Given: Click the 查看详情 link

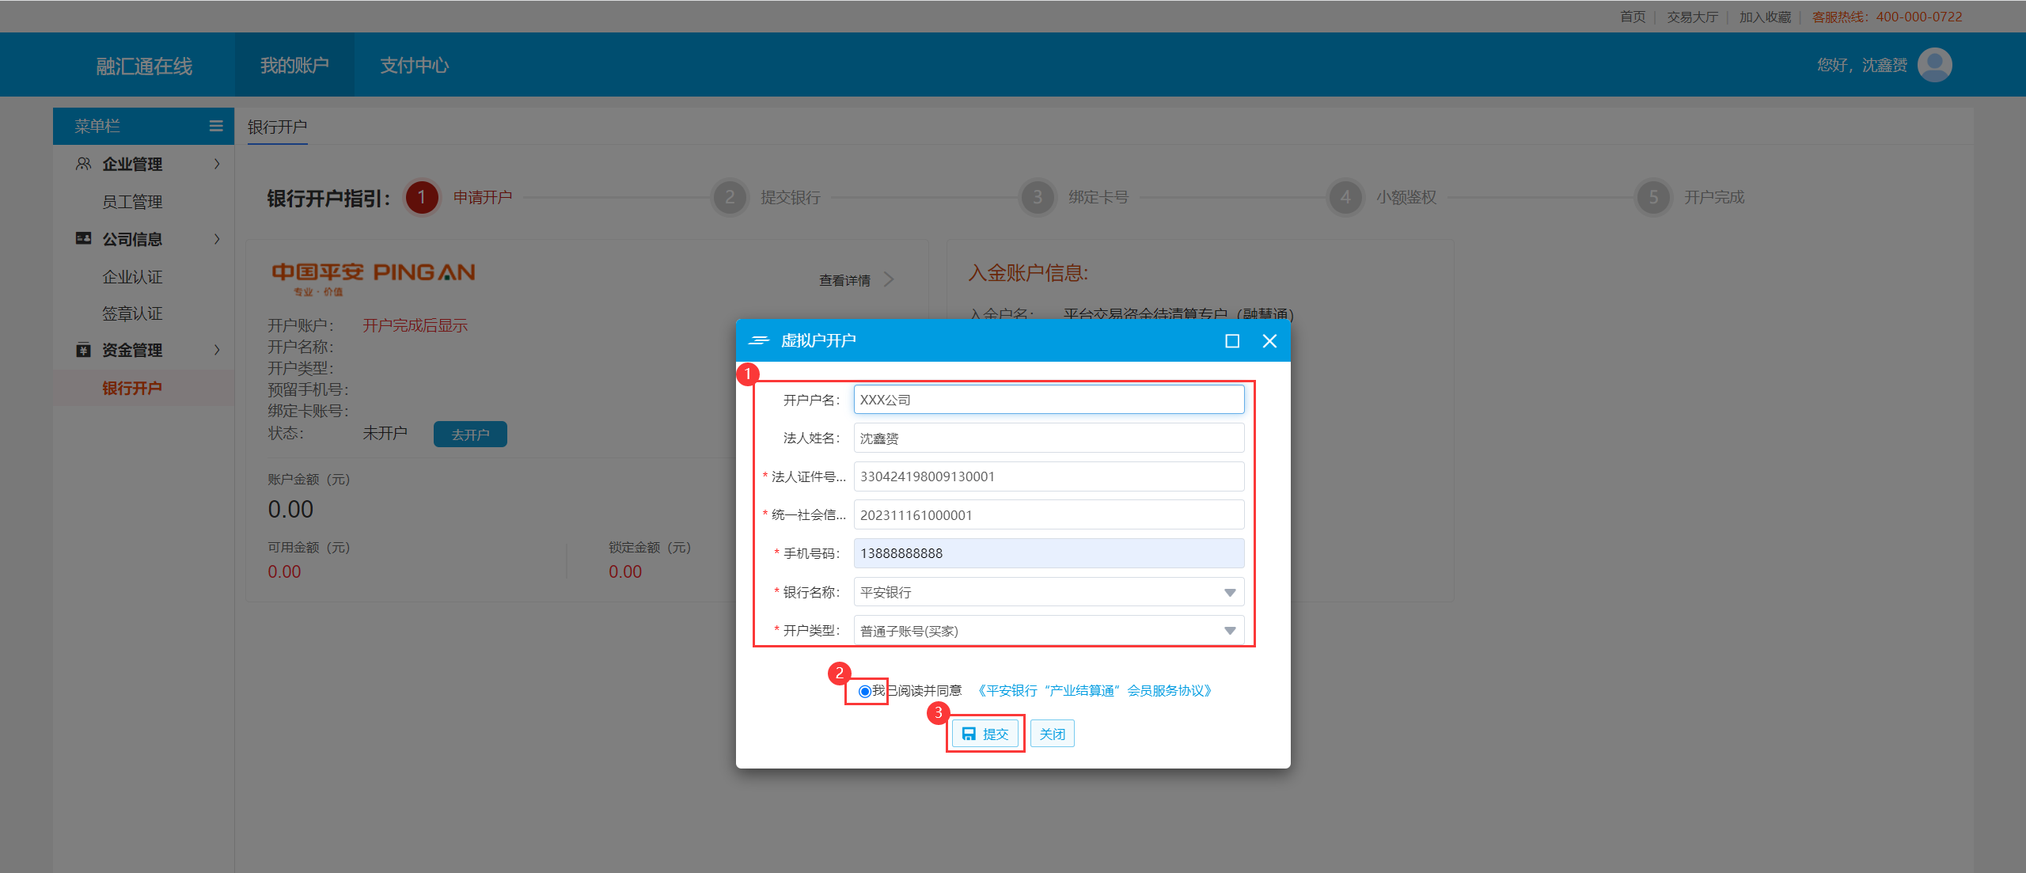Looking at the screenshot, I should 844,280.
